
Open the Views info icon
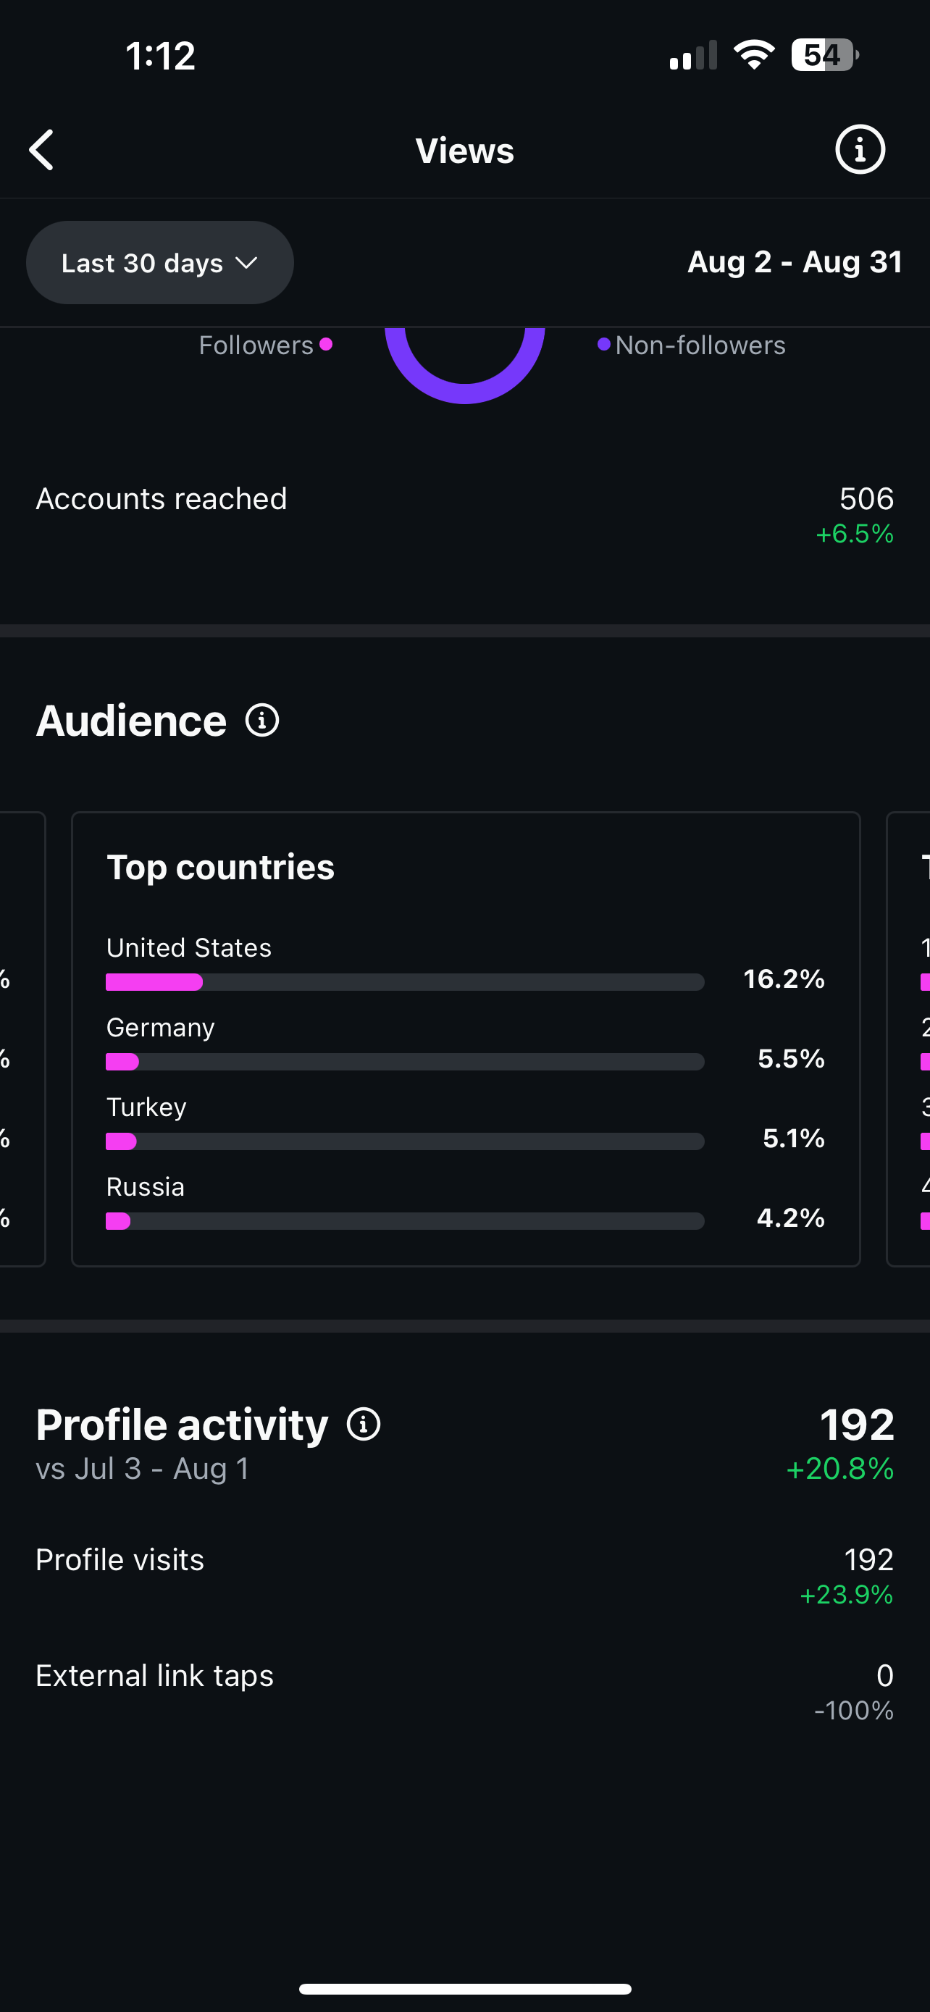coord(860,149)
